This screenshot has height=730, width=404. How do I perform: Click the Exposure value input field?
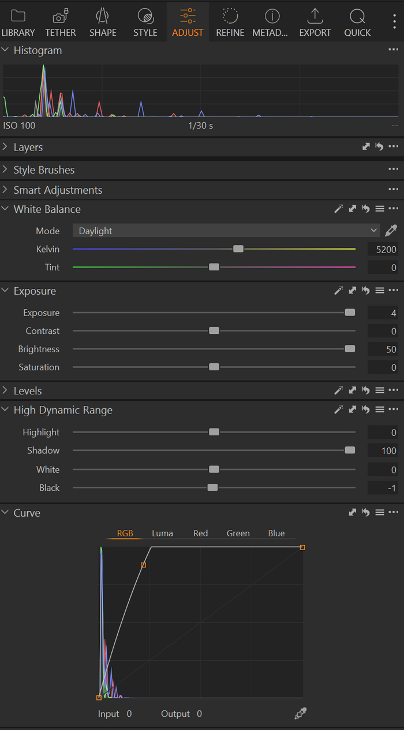(382, 313)
